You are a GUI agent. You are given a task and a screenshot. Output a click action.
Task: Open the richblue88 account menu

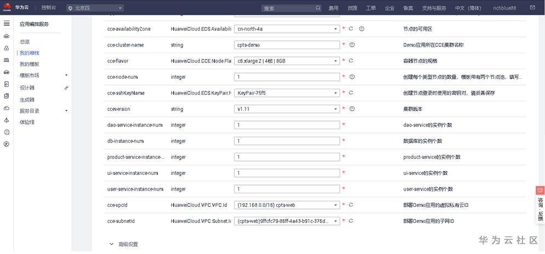coord(504,8)
